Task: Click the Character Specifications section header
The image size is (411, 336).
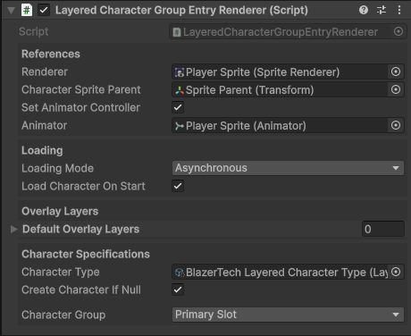Action: tap(86, 254)
